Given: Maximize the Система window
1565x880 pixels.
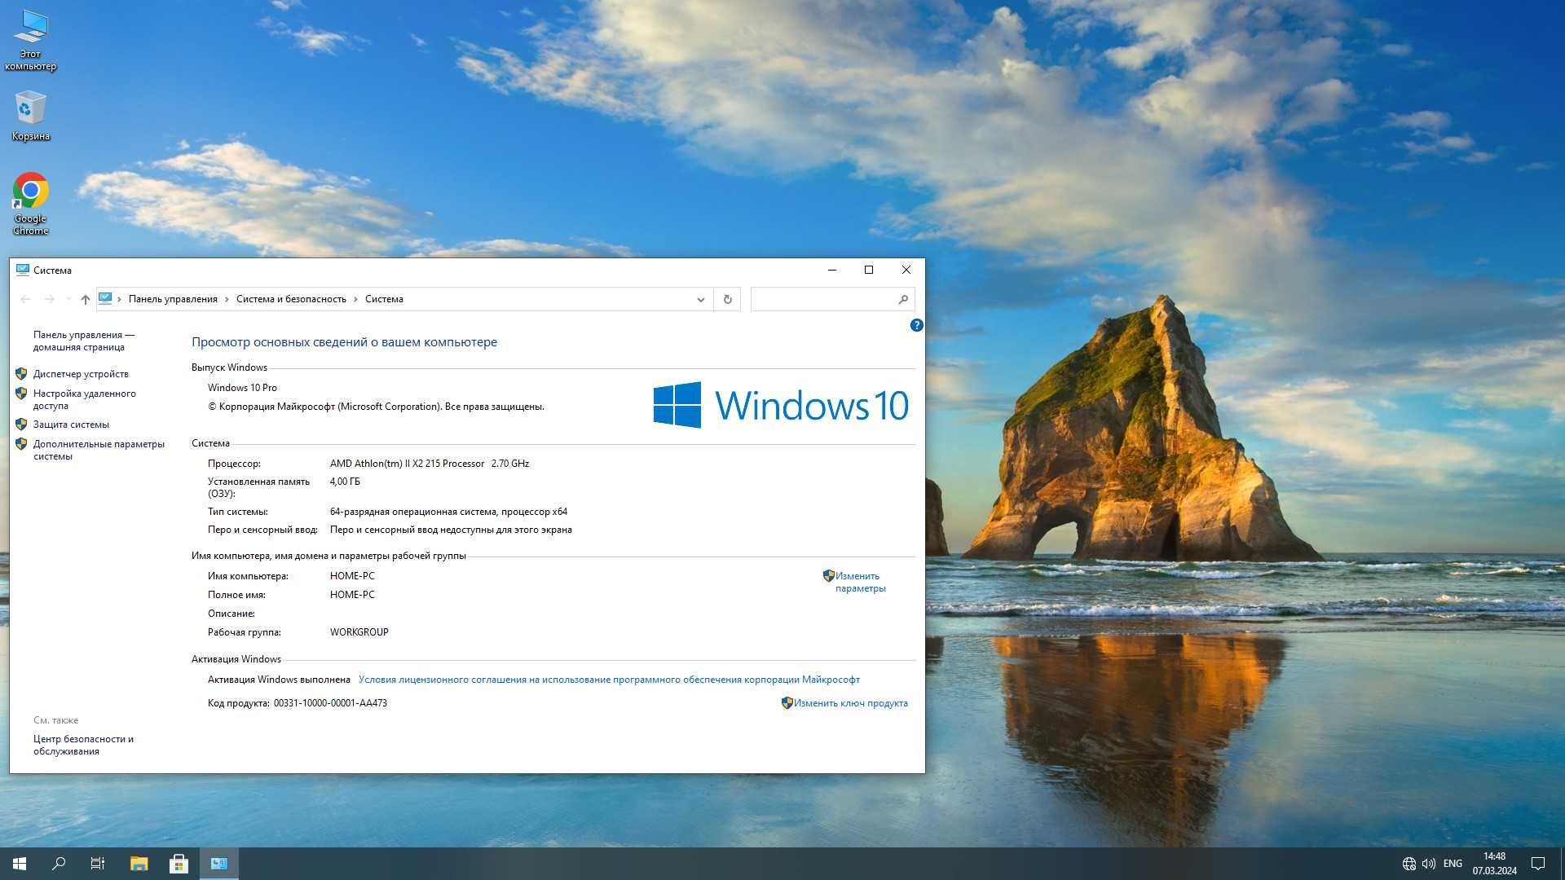Looking at the screenshot, I should [869, 270].
